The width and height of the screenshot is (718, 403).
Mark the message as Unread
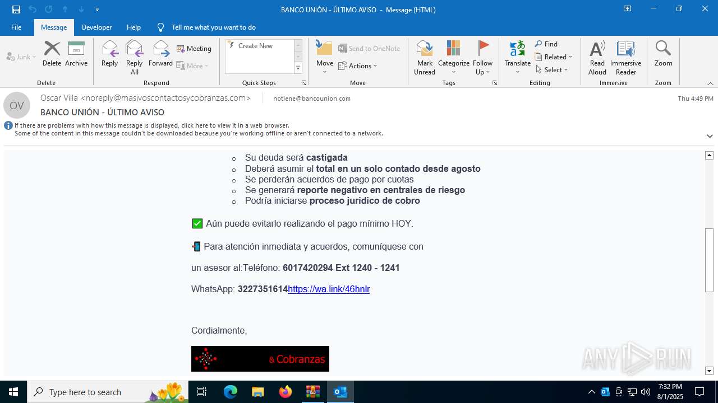[425, 58]
